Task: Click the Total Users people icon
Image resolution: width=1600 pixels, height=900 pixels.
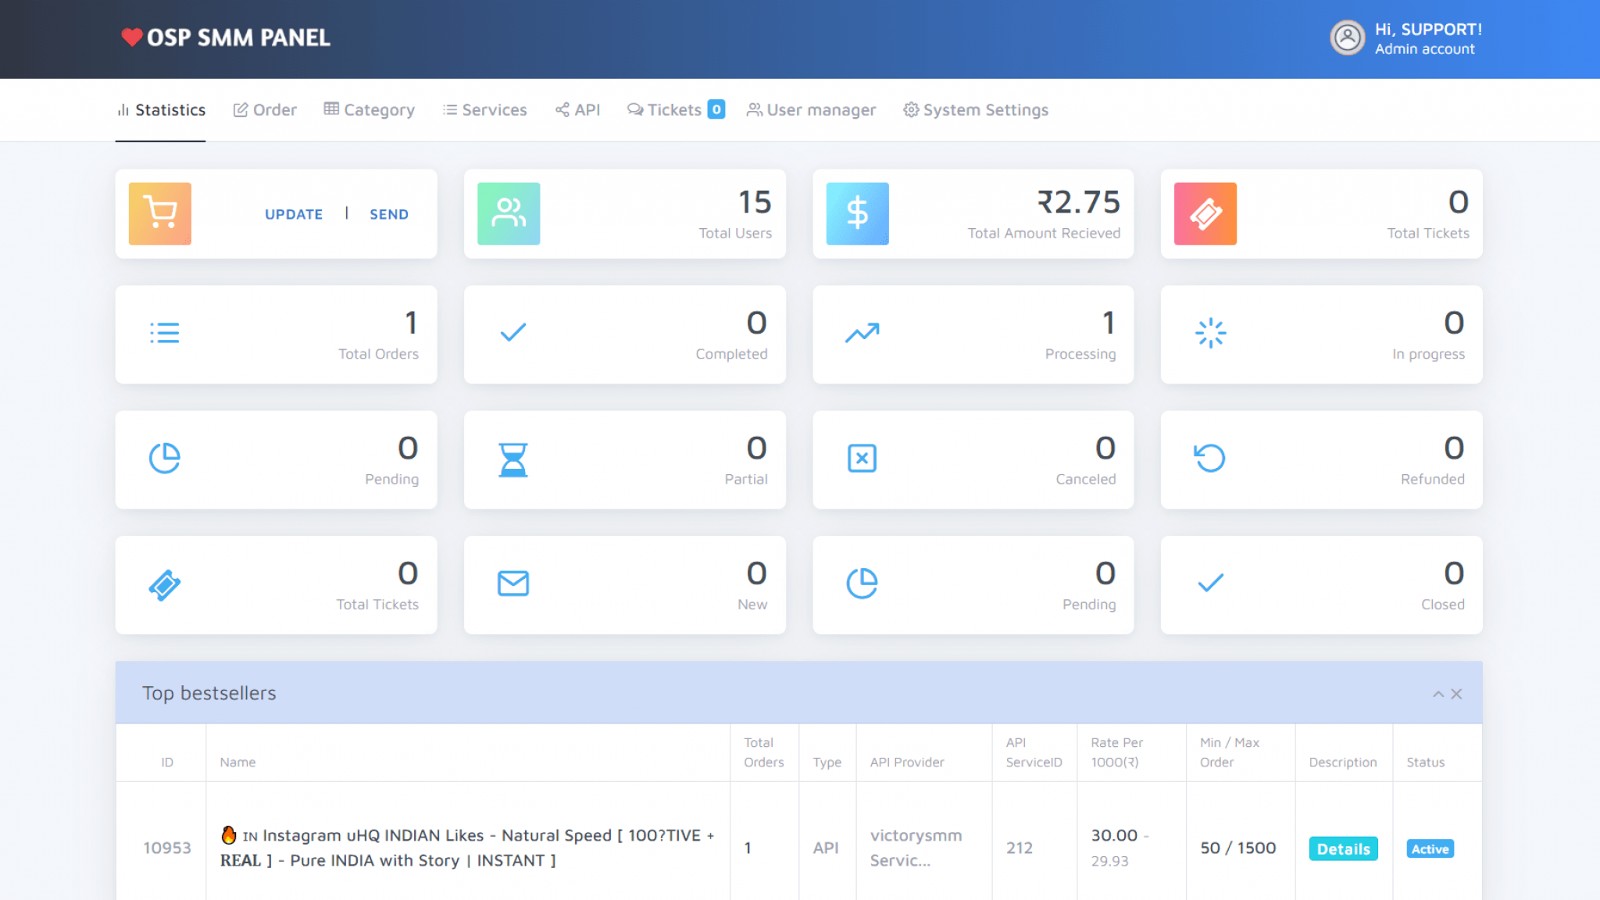Action: click(509, 213)
